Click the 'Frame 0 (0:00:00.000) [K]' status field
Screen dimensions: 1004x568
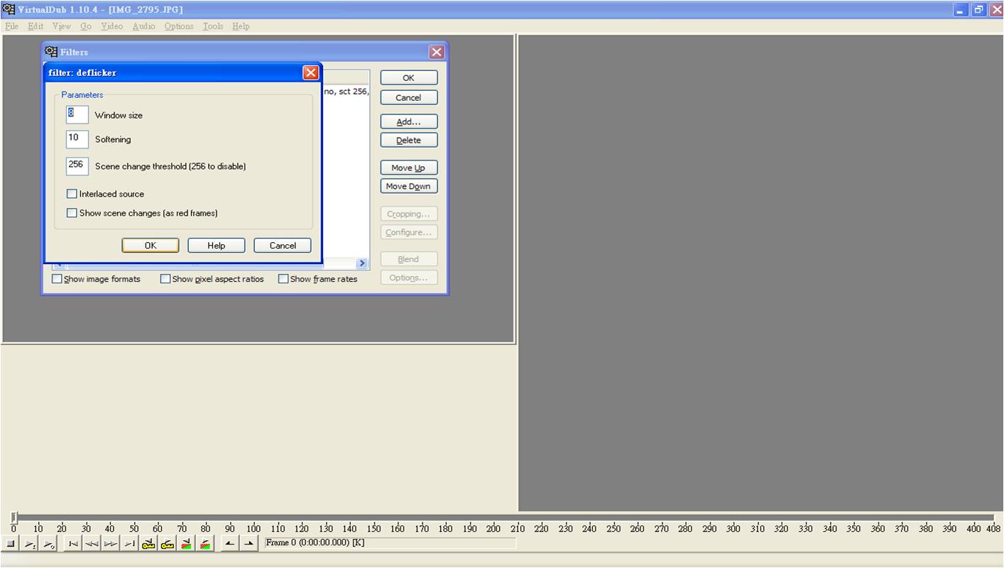point(390,543)
